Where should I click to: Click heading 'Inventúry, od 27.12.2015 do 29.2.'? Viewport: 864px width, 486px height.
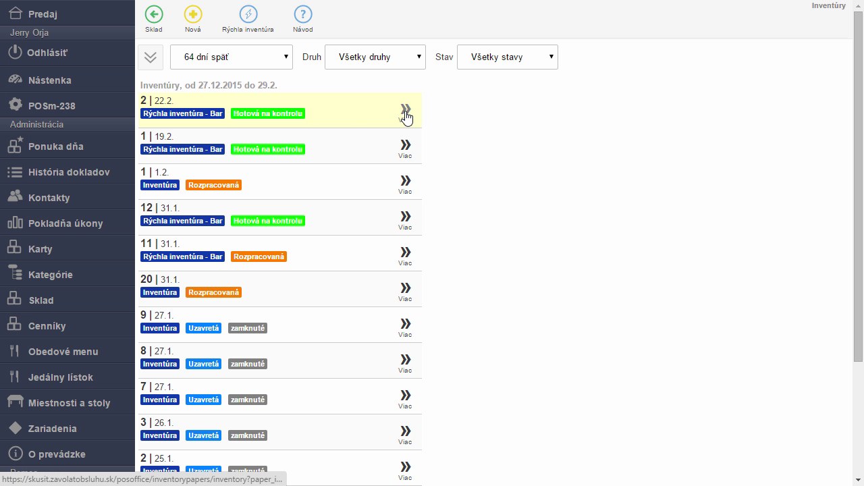coord(209,86)
